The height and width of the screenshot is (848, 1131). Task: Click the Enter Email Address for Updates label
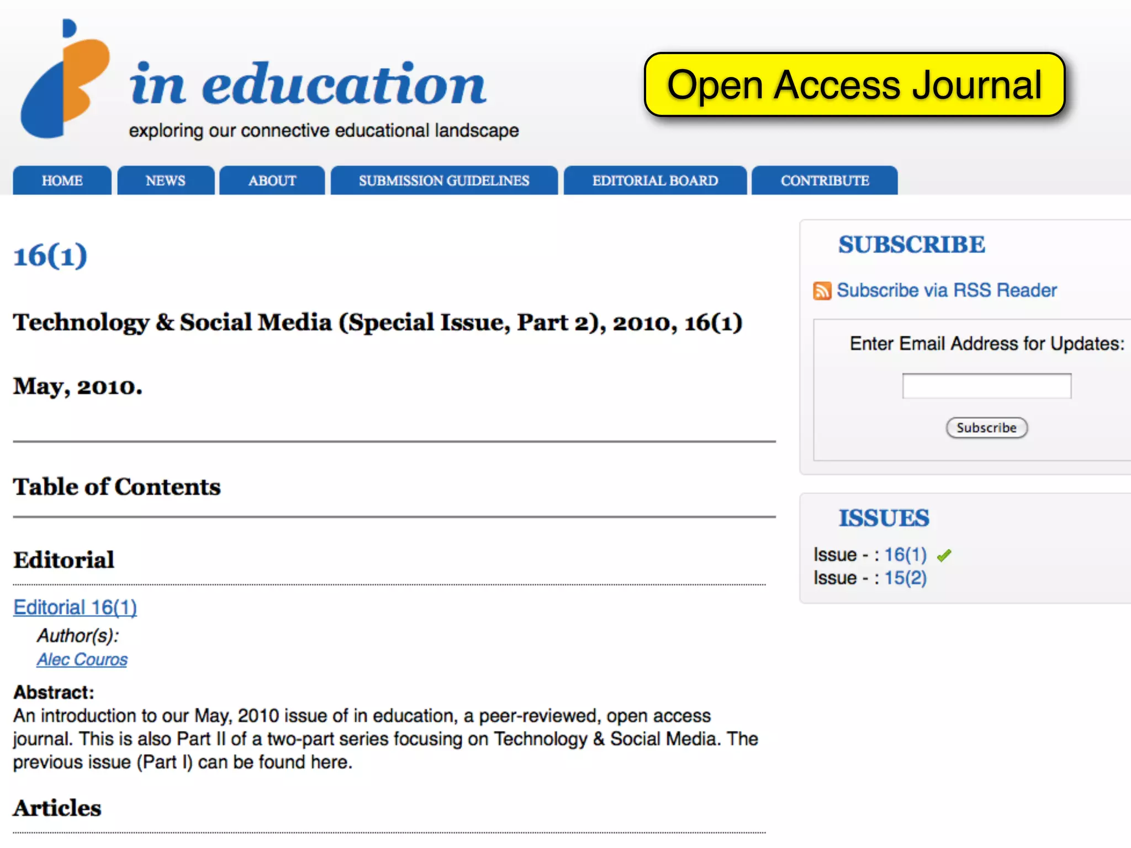pyautogui.click(x=987, y=344)
